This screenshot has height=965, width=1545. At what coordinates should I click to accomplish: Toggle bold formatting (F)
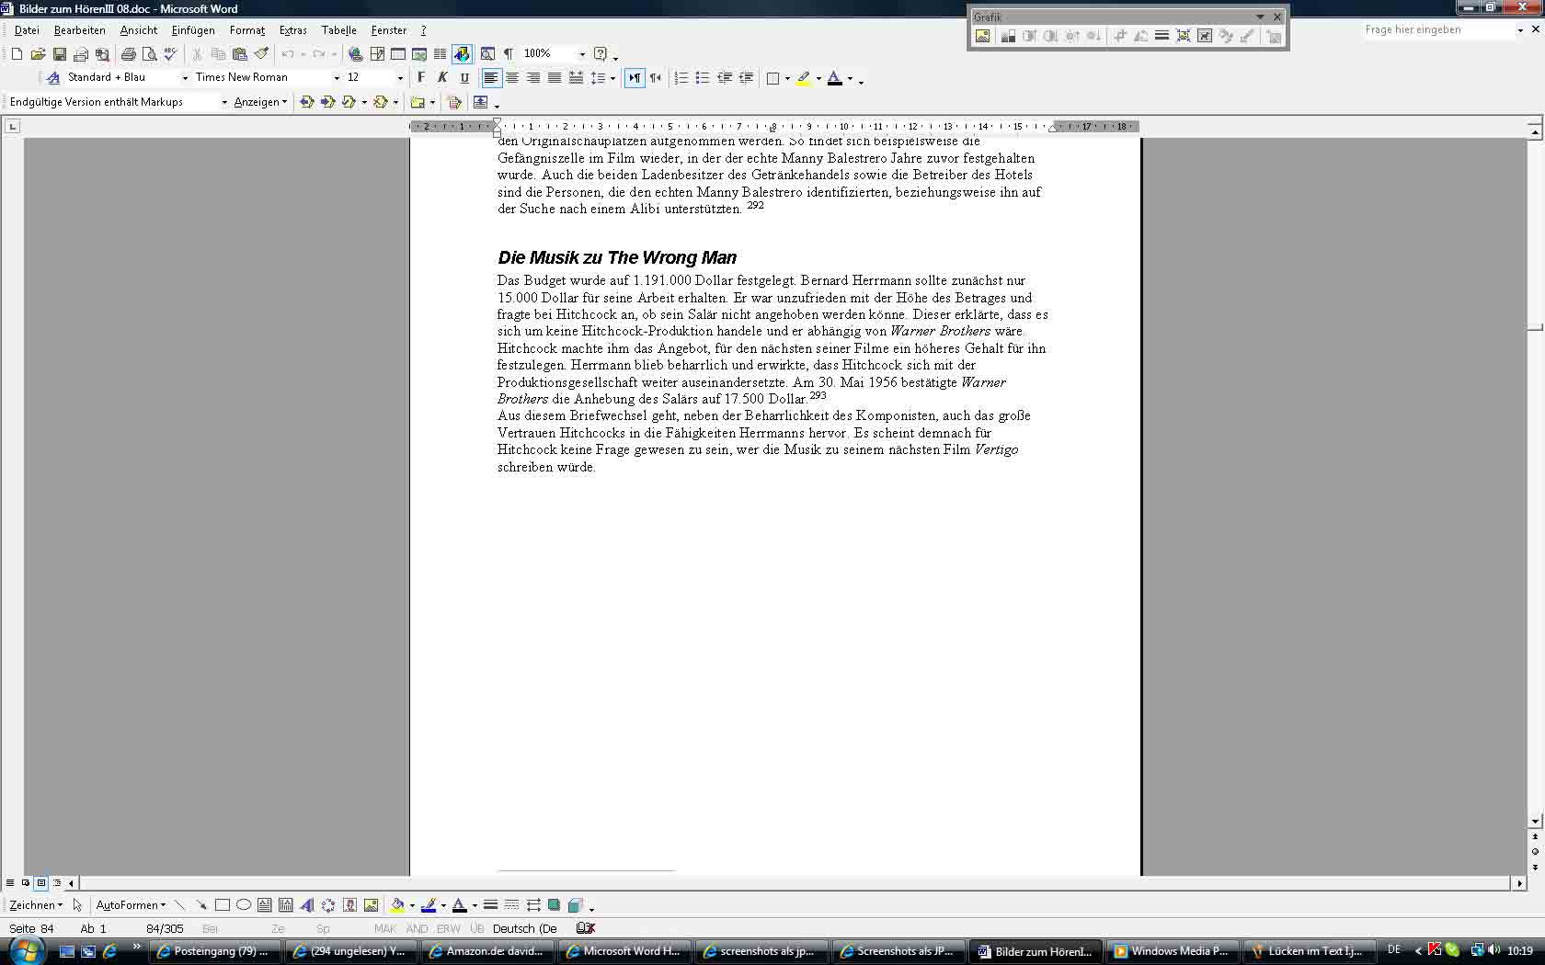pyautogui.click(x=421, y=78)
